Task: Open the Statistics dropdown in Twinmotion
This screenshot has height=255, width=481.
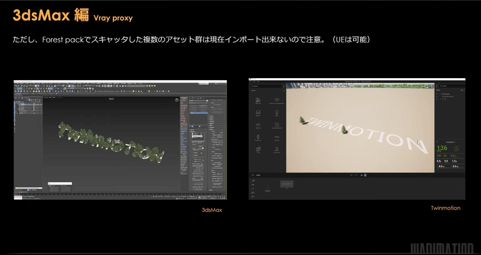Action: pyautogui.click(x=450, y=142)
